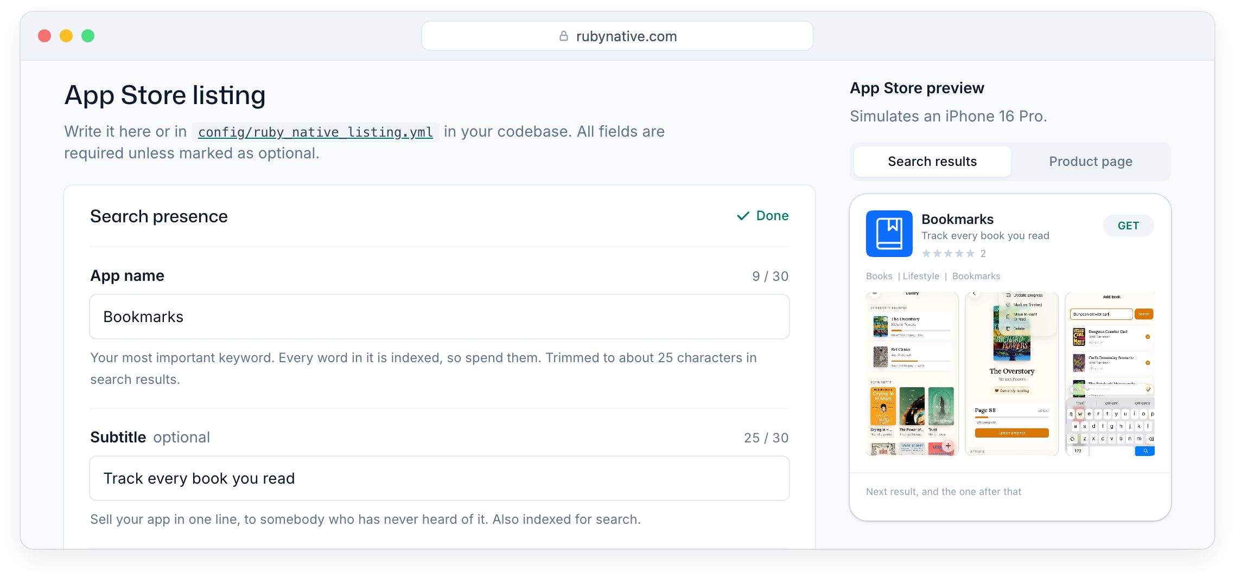Click the rubynative.com address bar
The width and height of the screenshot is (1235, 578).
click(x=618, y=36)
